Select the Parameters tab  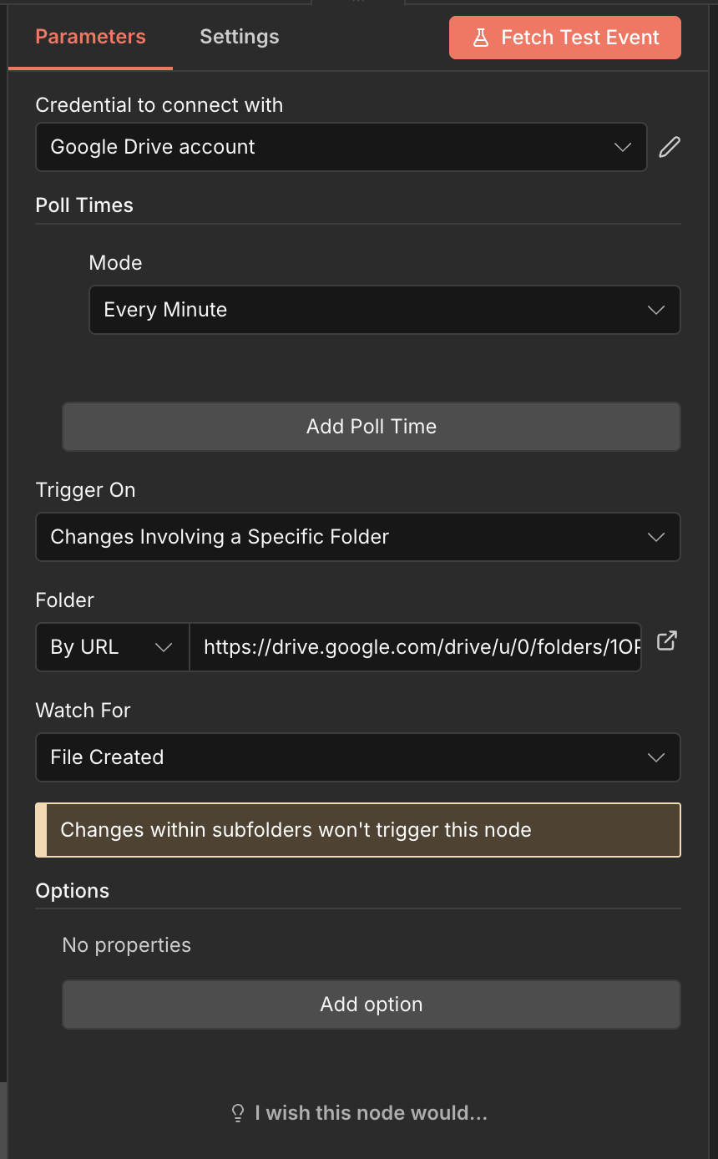pyautogui.click(x=90, y=37)
